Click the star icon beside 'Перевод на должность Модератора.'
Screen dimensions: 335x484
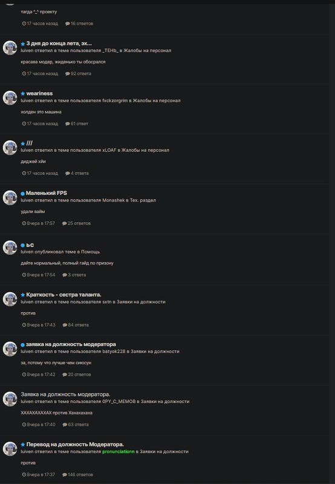23,445
